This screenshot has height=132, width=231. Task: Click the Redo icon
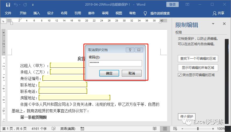[x=25, y=5]
